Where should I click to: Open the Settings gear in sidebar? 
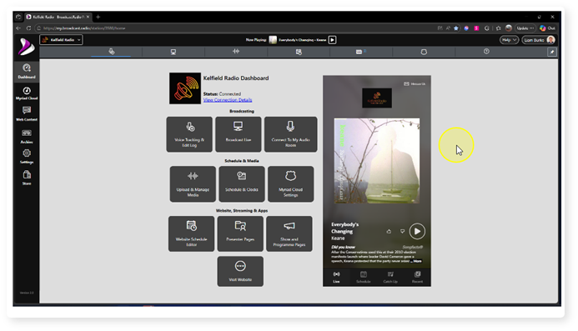27,156
